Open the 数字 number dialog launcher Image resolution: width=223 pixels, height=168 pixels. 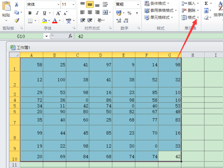coord(139,28)
